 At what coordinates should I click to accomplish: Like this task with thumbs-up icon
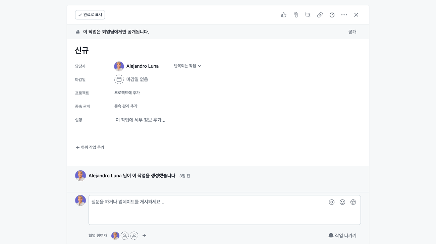click(284, 15)
